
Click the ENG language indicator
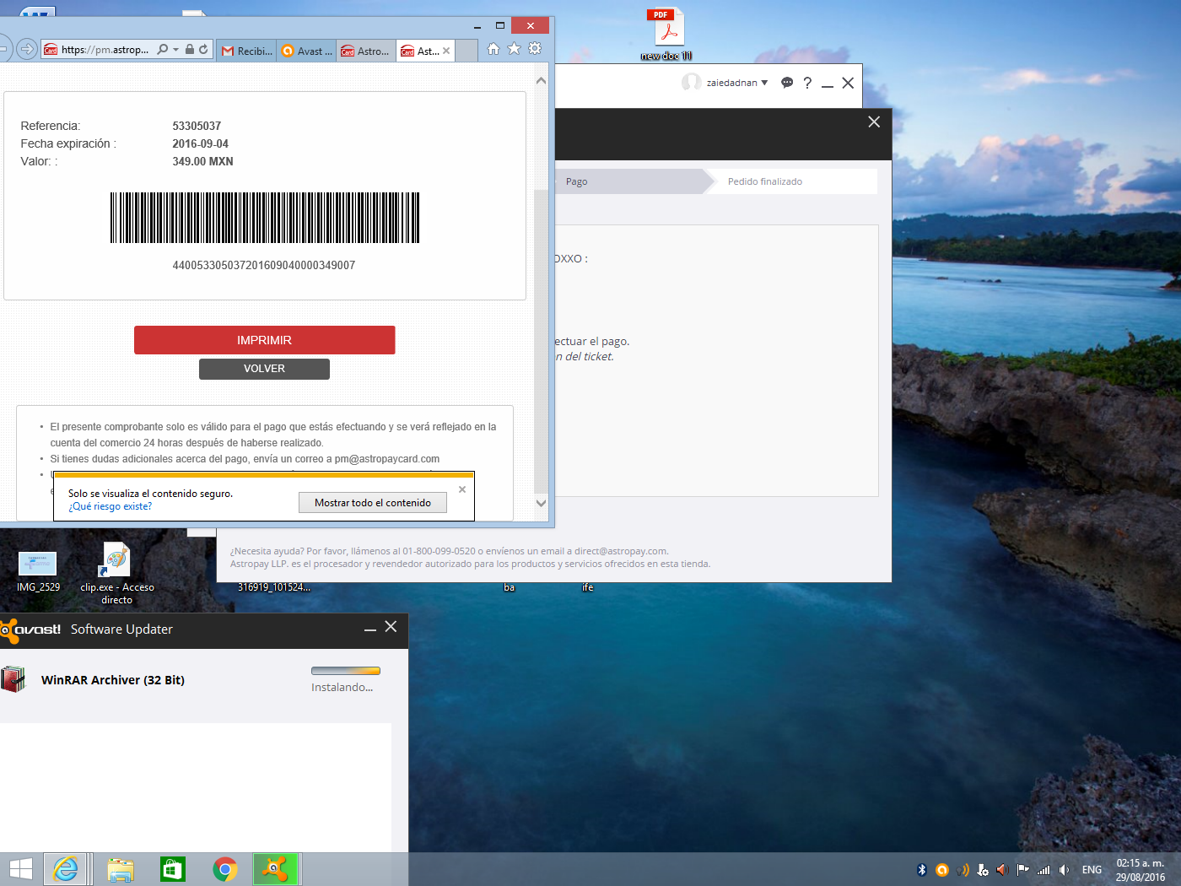pyautogui.click(x=1092, y=870)
